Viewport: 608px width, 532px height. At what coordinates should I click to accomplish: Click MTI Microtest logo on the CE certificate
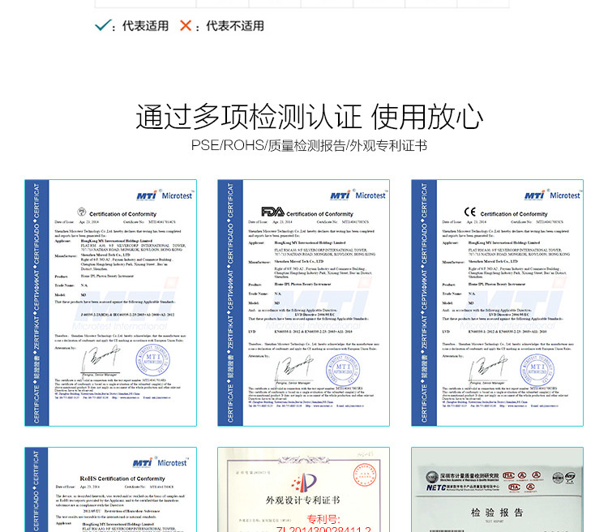553,195
